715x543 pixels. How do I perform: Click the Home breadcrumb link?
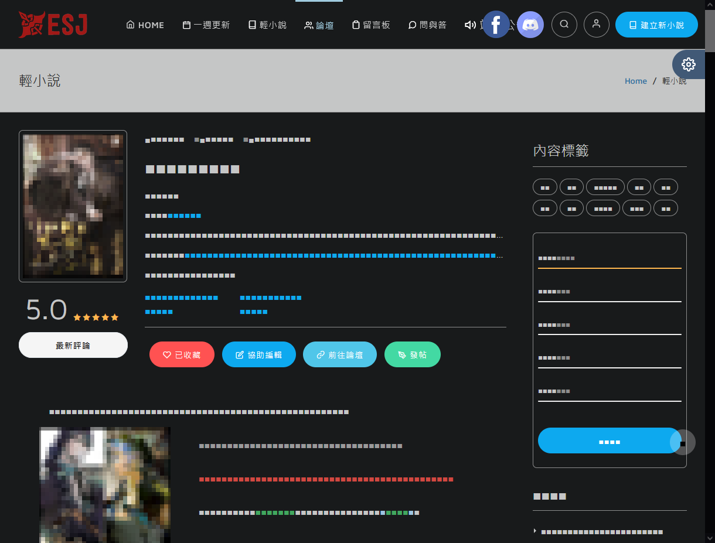(635, 81)
